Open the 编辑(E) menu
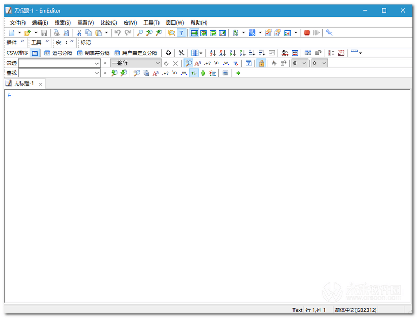417x318 pixels. (40, 22)
